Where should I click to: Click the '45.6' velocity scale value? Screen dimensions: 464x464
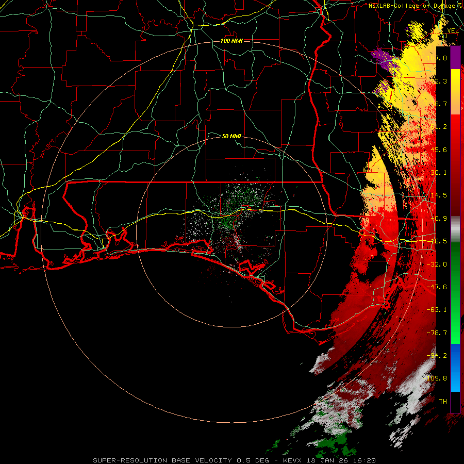tap(439, 150)
